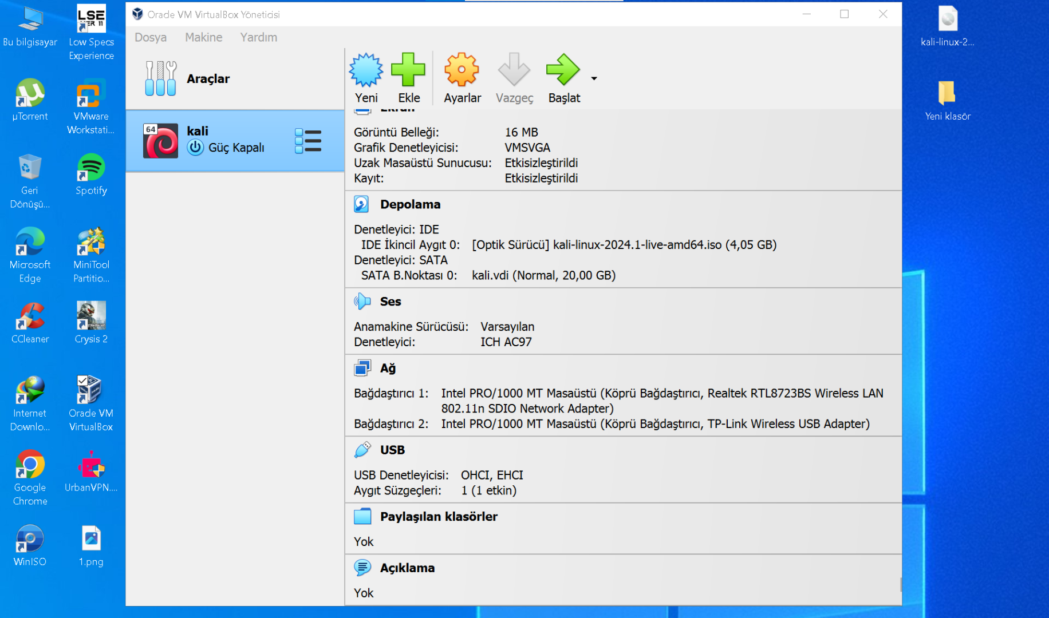
Task: Select the µTorrent desktop shortcut
Action: click(x=30, y=100)
